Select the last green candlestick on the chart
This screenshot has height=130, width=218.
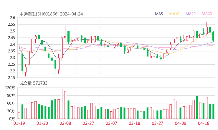click(x=213, y=36)
